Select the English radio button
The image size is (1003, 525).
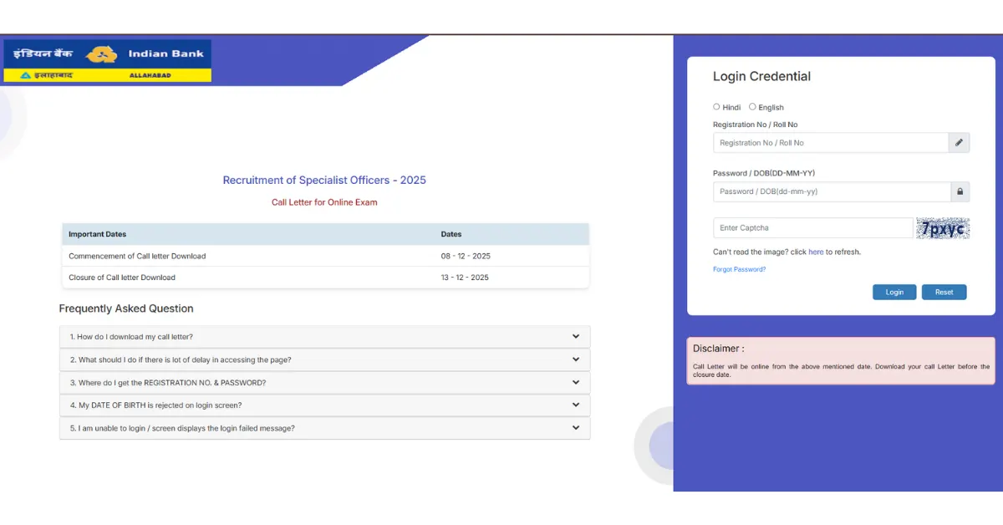click(x=752, y=106)
